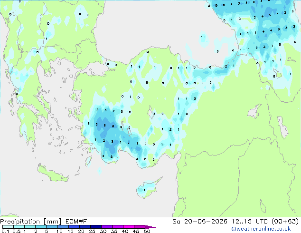Click the value '7' in southwest Turkey
This screenshot has width=301, height=233.
(x=129, y=143)
